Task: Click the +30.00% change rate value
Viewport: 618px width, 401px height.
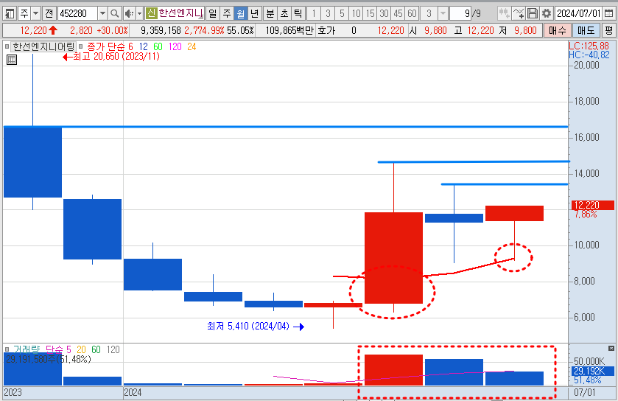Action: 113,30
